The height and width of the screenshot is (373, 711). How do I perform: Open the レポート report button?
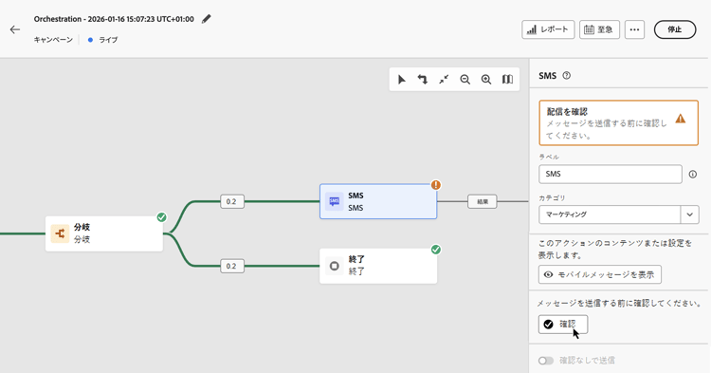[548, 29]
